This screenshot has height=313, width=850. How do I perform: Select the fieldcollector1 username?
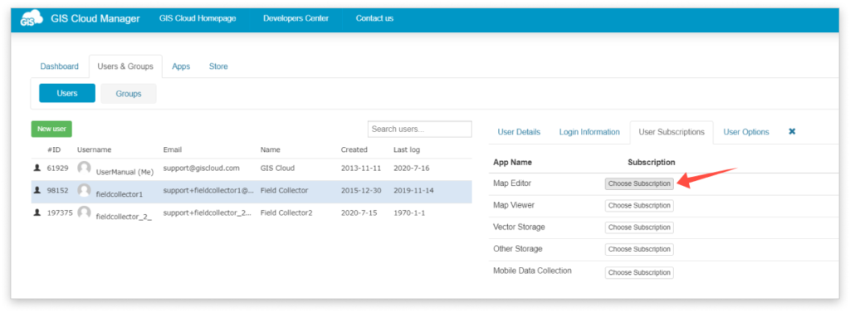point(120,194)
